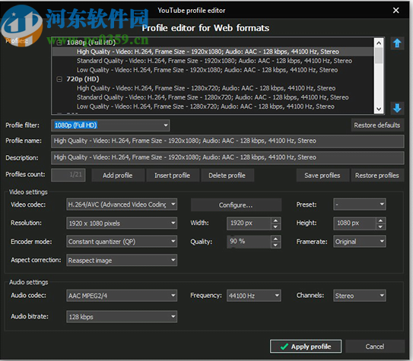Move selected profile up with blue arrow
This screenshot has width=413, height=361.
coord(397,43)
